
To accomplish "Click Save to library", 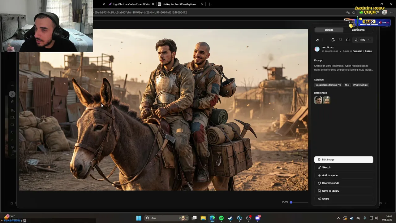I will coord(344,191).
